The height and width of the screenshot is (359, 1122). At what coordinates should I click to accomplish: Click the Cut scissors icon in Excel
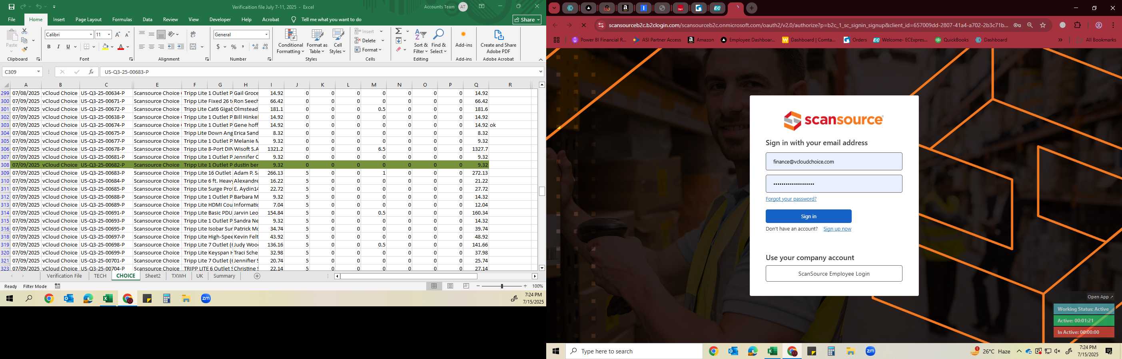pos(24,31)
